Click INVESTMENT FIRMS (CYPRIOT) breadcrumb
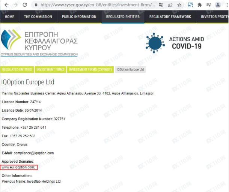The image size is (229, 192). pos(90,69)
